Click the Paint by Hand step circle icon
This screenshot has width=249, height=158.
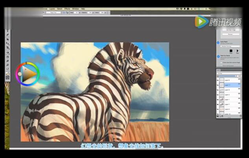pos(218,56)
